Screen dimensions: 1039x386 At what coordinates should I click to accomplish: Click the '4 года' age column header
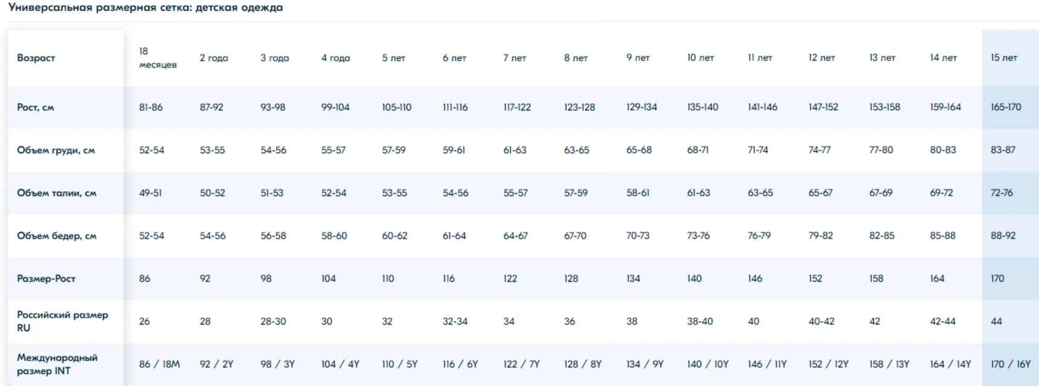pos(336,58)
